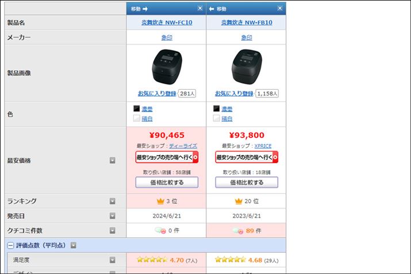The width and height of the screenshot is (411, 274).
Task: Click 価格比較する button for NW-FB10
Action: coord(247,182)
